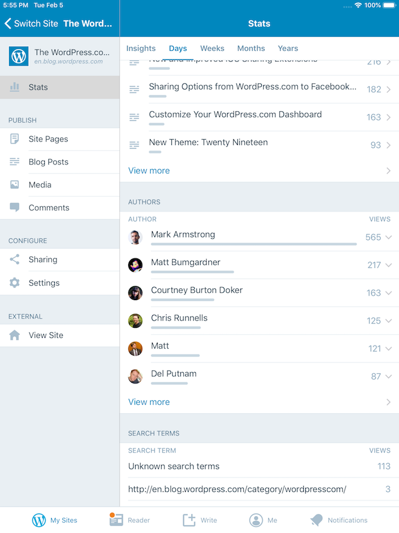
Task: Expand Matt's 121 views chevron
Action: (x=389, y=349)
